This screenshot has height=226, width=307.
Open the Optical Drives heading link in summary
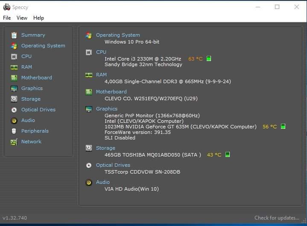(113, 165)
